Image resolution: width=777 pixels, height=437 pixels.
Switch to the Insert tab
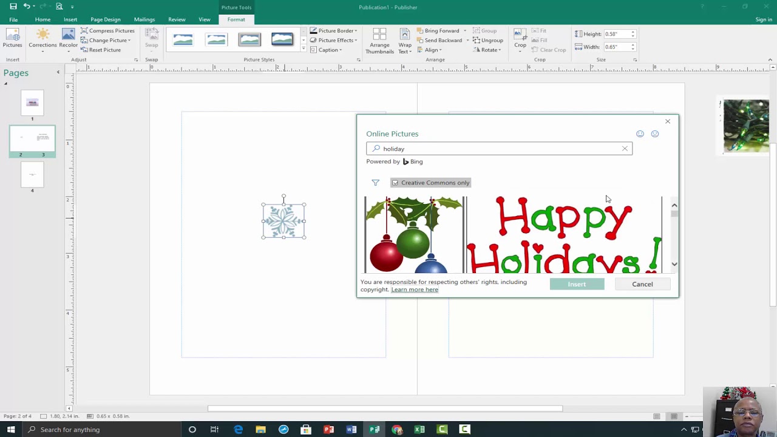point(70,19)
